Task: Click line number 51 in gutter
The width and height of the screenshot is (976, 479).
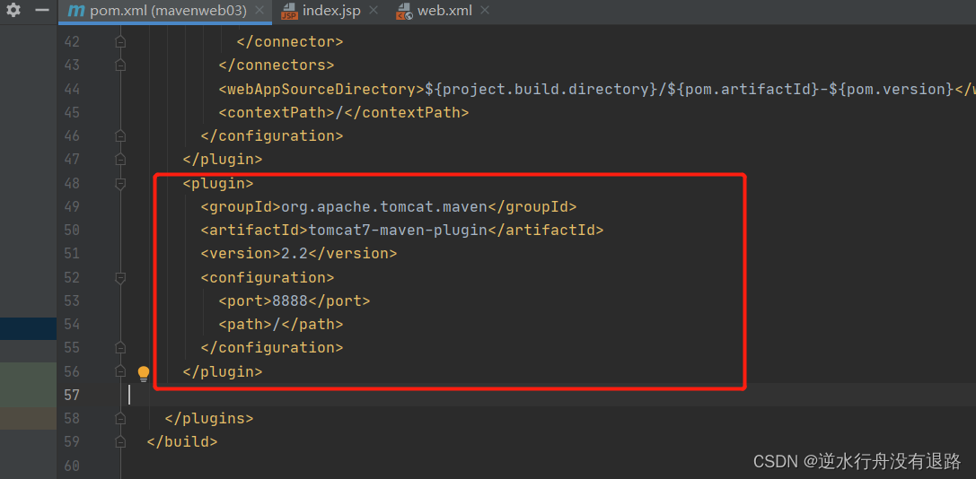Action: (72, 254)
